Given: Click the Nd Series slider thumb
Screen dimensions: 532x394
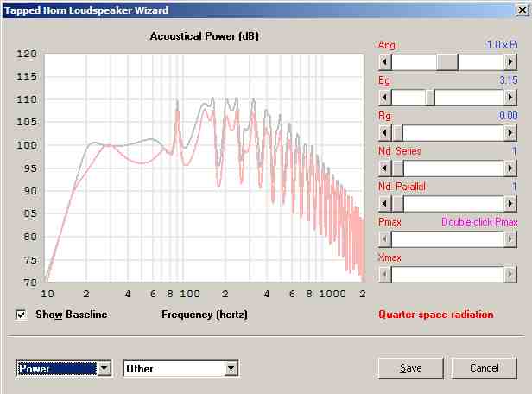Looking at the screenshot, I should [397, 168].
